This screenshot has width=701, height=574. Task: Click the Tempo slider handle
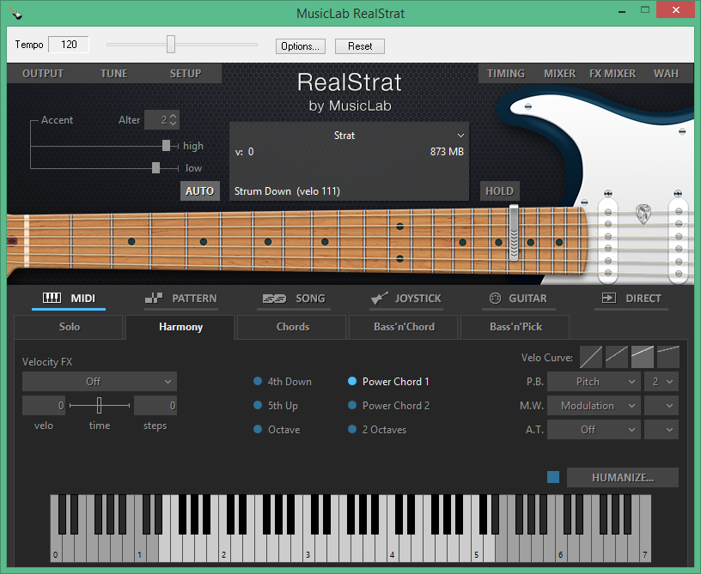click(171, 45)
